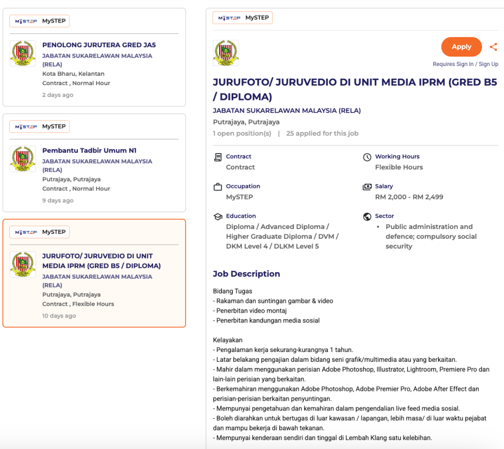Screen dimensions: 504x449
Task: Click the Education graduation cap icon
Action: click(x=218, y=217)
